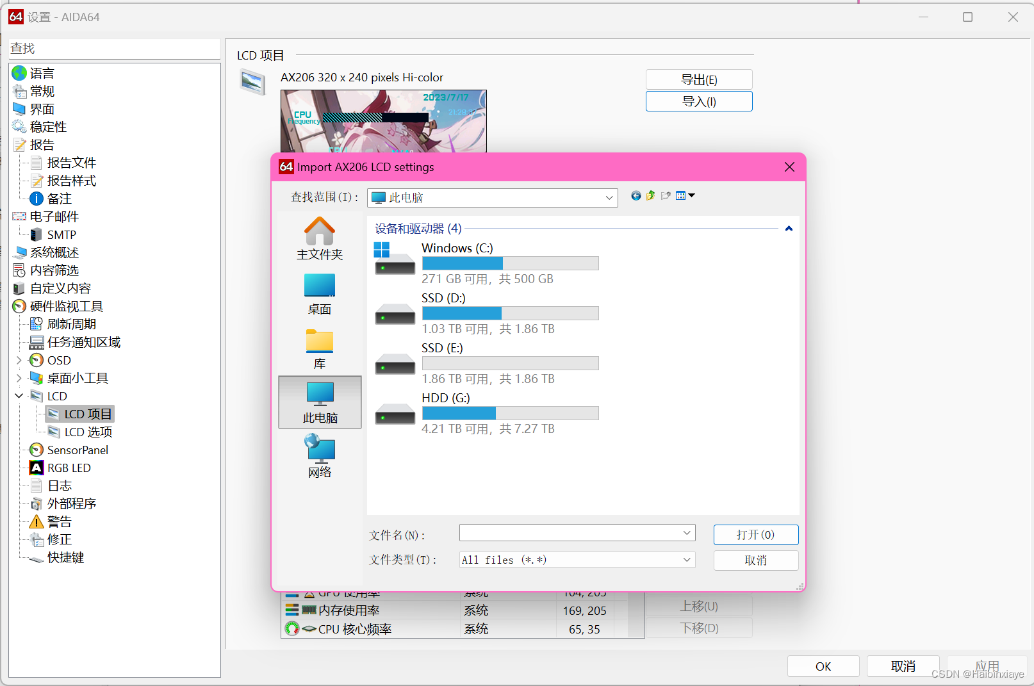Click the up one level folder icon

click(650, 195)
